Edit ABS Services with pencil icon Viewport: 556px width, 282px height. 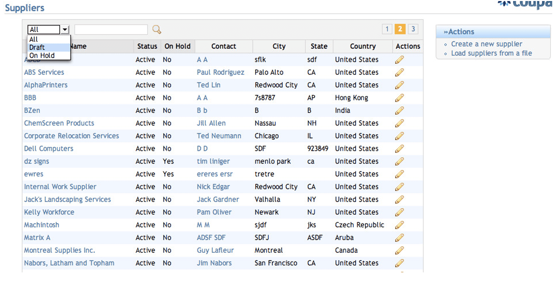pyautogui.click(x=399, y=73)
